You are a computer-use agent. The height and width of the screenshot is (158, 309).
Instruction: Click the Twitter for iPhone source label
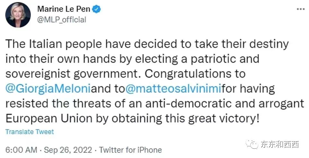click(130, 150)
